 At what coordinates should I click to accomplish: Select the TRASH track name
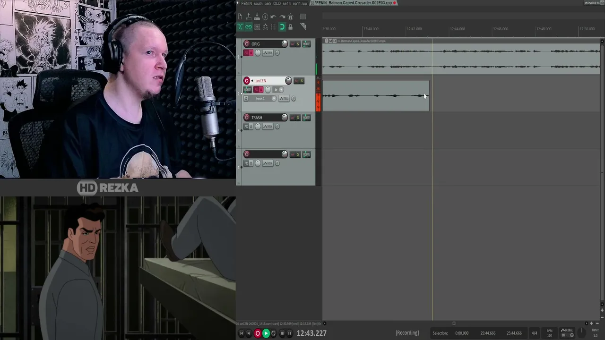pos(257,118)
